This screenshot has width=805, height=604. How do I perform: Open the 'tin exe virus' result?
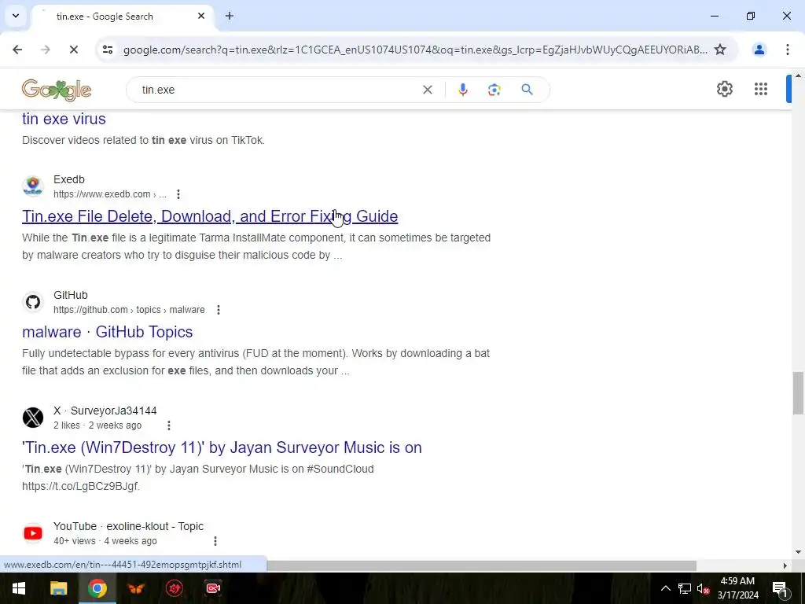coord(64,119)
